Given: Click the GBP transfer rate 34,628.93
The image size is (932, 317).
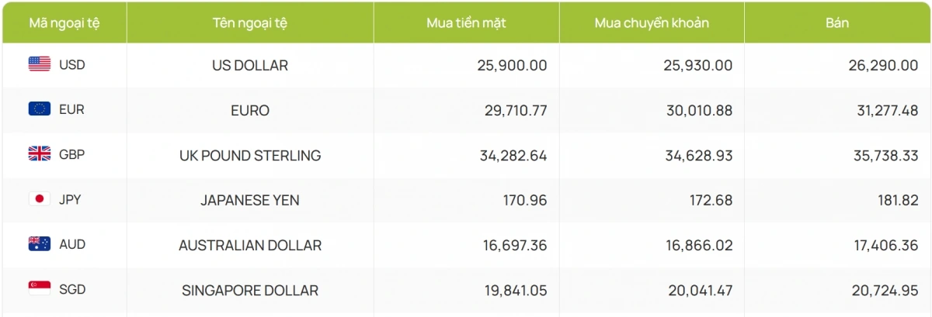Looking at the screenshot, I should pos(697,155).
